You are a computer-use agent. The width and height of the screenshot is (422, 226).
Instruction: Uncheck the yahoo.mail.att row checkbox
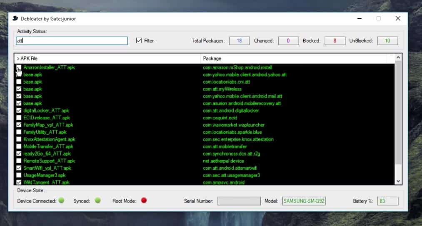click(x=19, y=96)
